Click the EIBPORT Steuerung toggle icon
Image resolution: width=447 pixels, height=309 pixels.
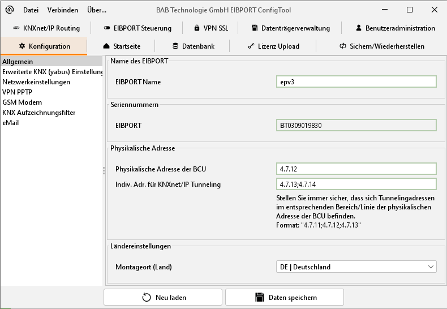107,28
